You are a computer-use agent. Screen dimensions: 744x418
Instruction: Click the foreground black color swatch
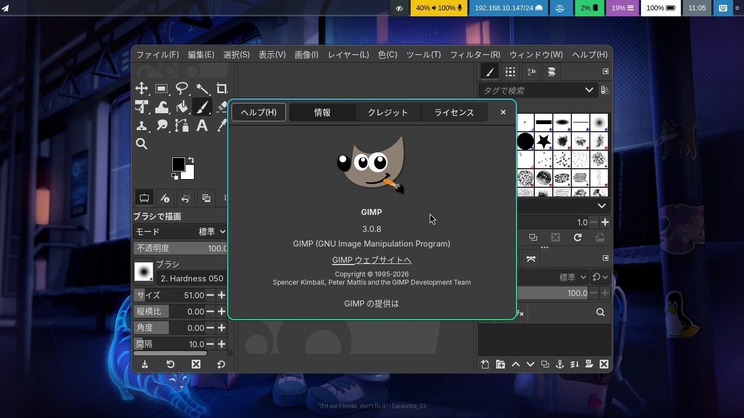coord(178,163)
